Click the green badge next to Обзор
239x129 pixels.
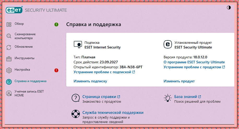(56, 24)
